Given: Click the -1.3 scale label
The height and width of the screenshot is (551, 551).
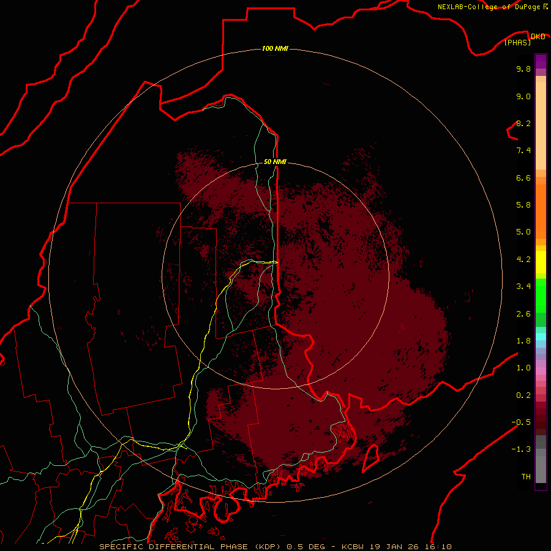Looking at the screenshot, I should tap(521, 449).
